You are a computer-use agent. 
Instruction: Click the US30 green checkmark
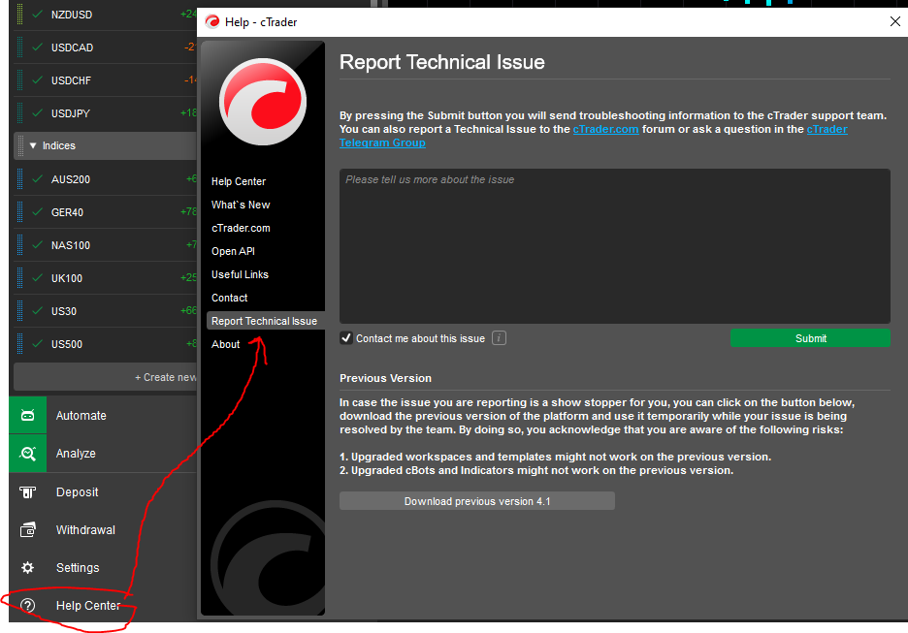[x=37, y=311]
